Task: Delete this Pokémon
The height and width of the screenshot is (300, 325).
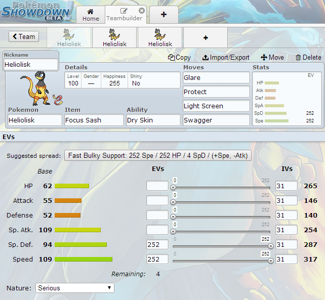Action: pos(308,57)
